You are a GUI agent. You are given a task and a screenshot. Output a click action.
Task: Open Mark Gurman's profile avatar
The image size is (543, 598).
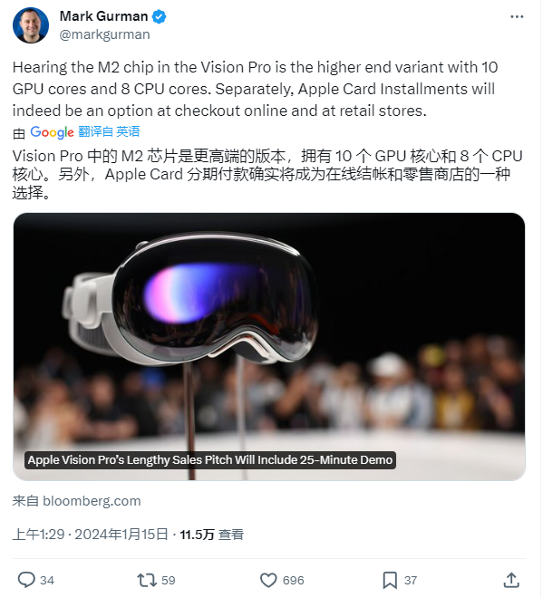(x=31, y=25)
